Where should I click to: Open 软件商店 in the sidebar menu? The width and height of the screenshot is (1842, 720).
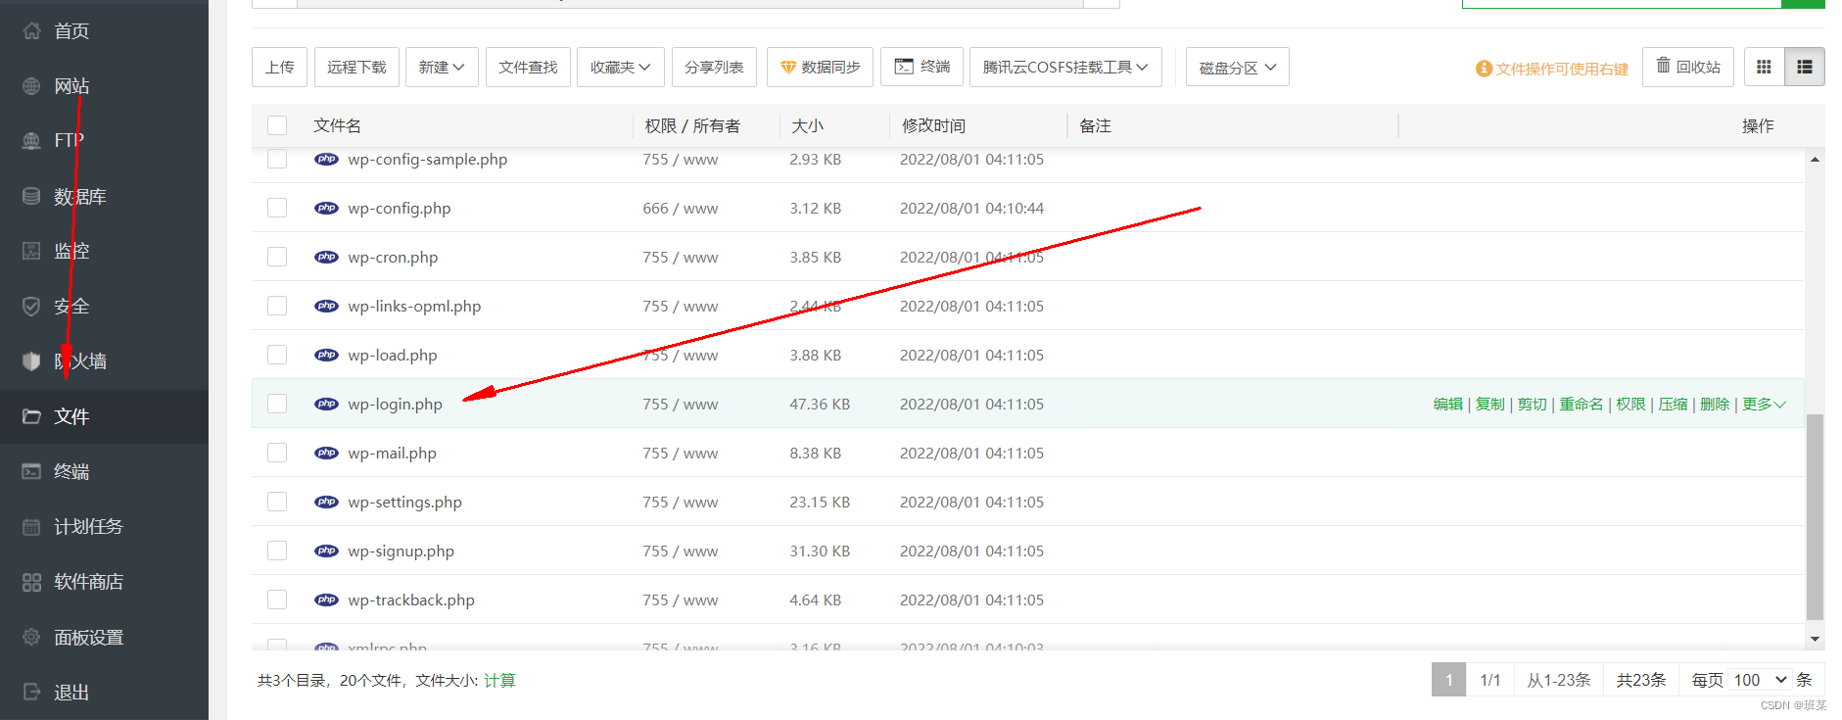pyautogui.click(x=88, y=582)
